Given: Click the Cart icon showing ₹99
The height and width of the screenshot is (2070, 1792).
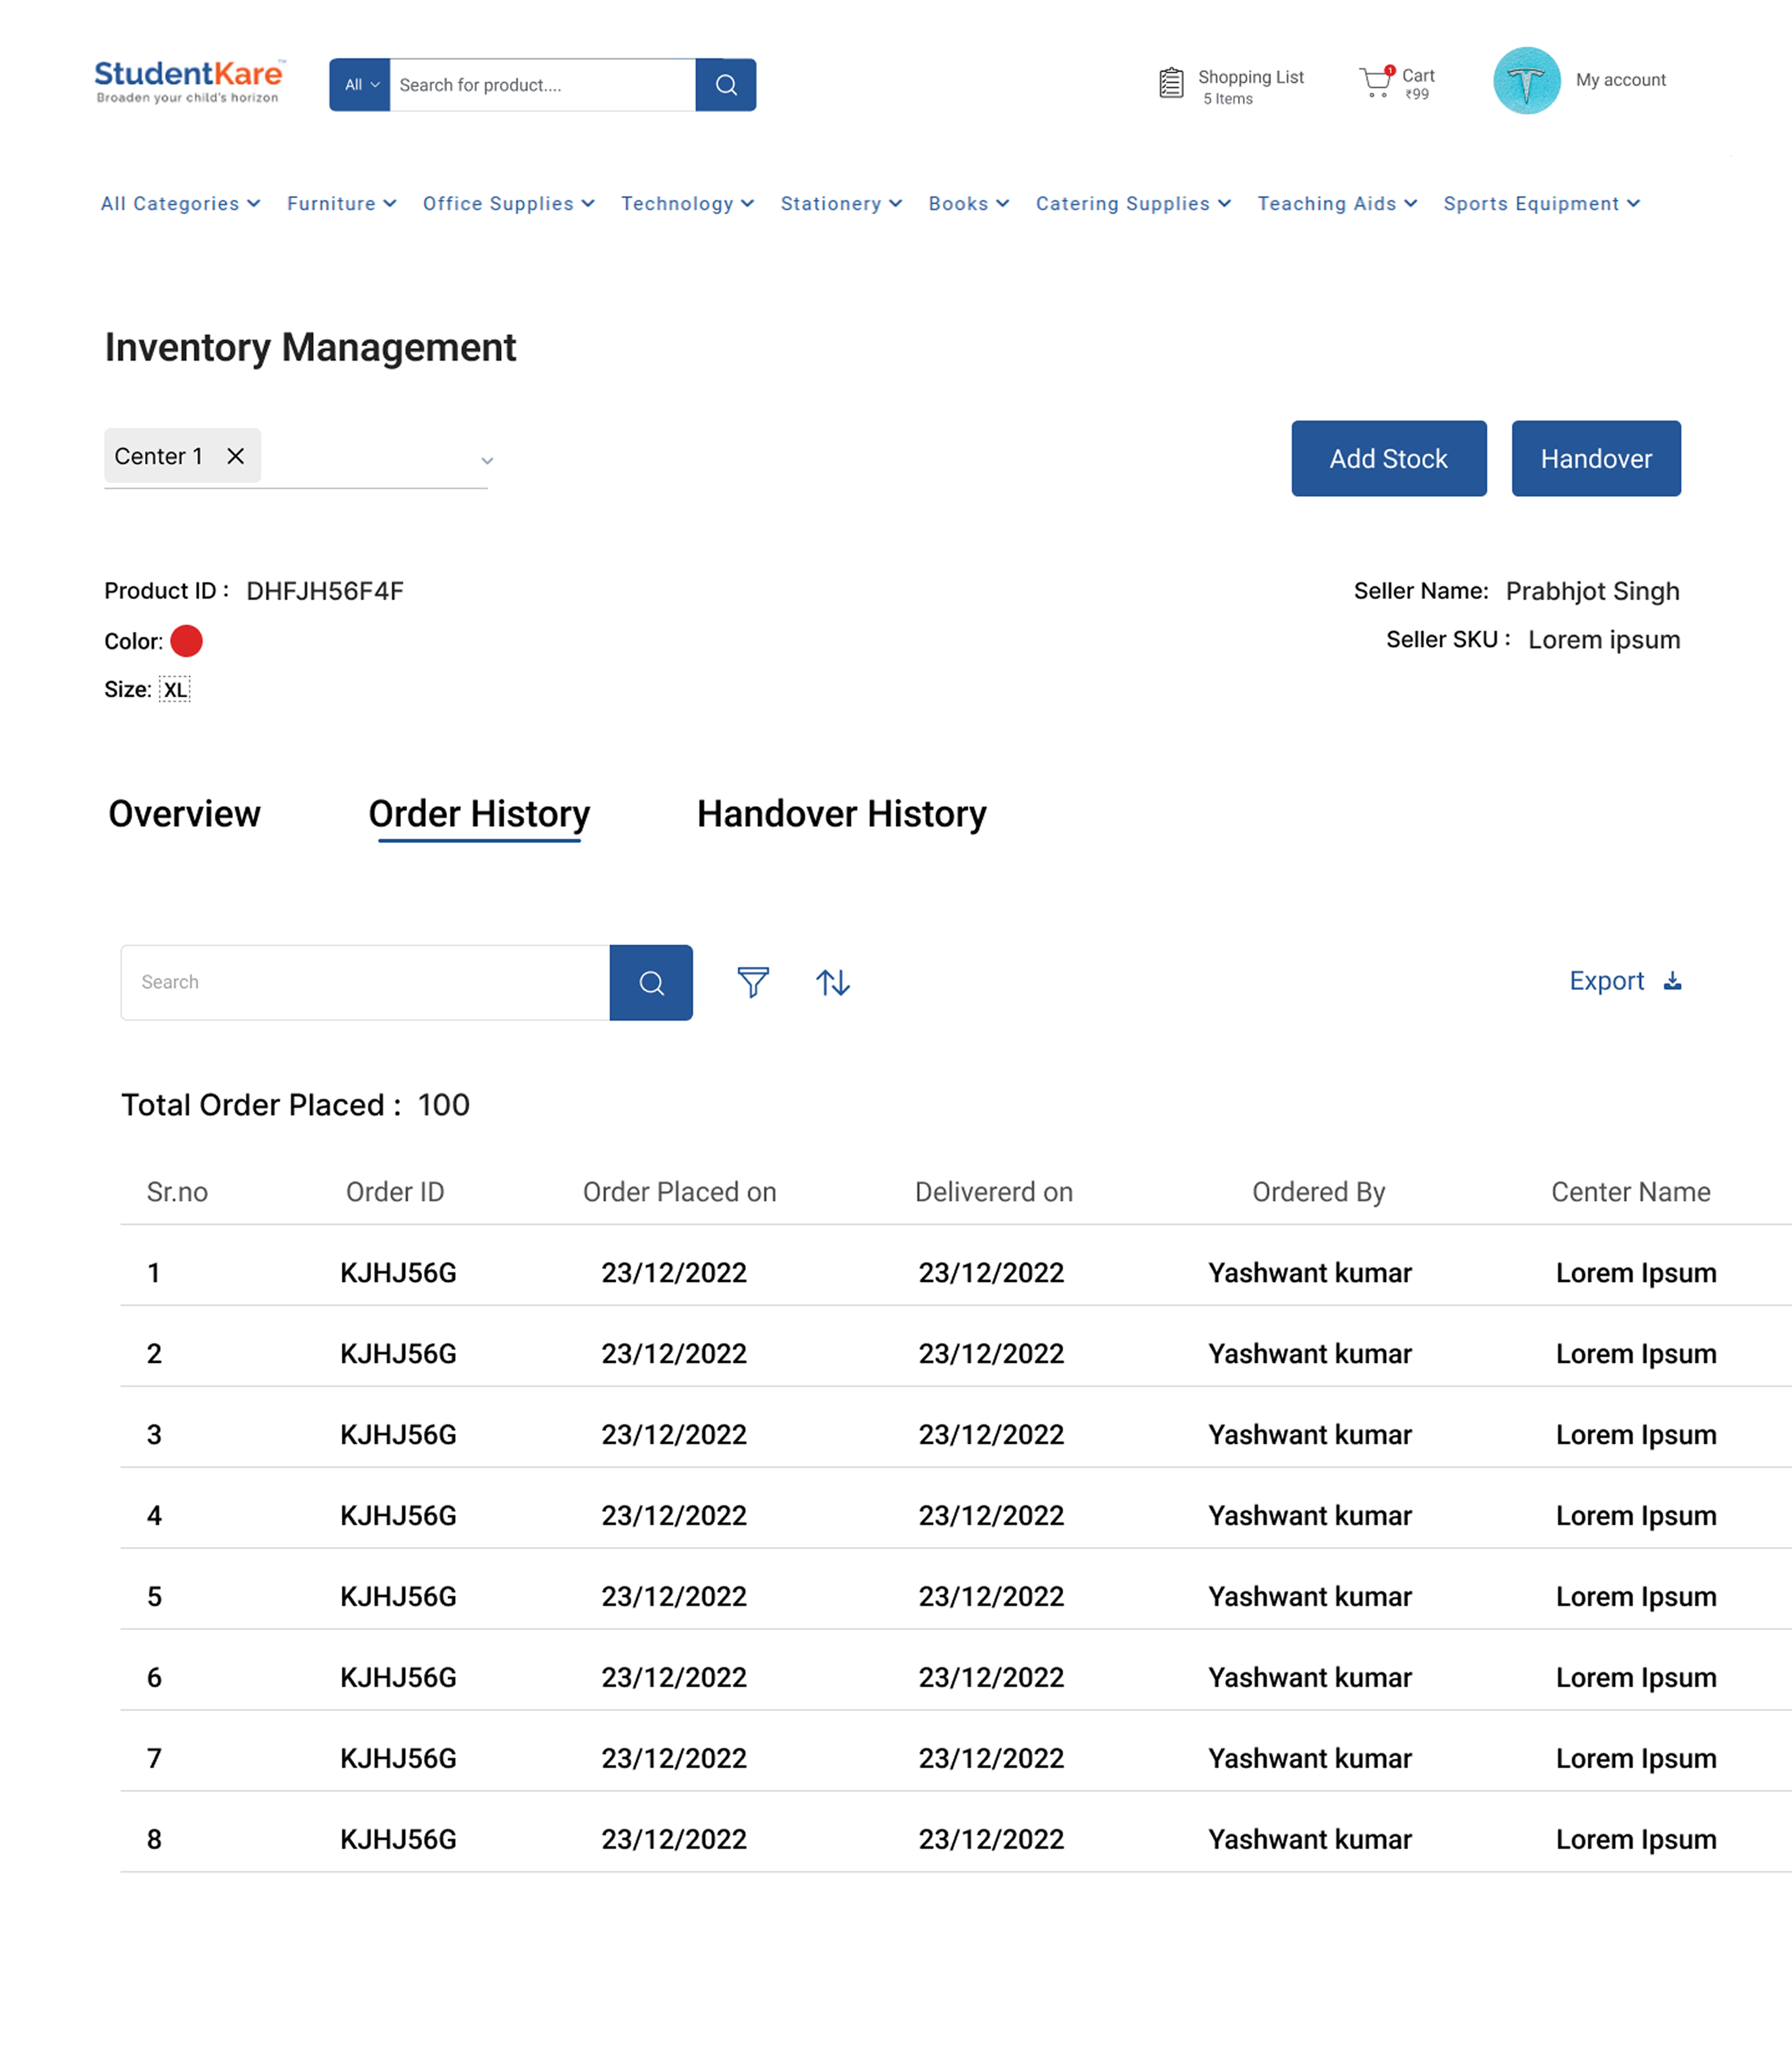Looking at the screenshot, I should pyautogui.click(x=1378, y=82).
